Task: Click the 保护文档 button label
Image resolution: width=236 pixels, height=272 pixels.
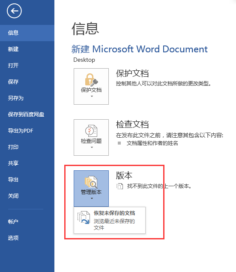Action: 91,90
